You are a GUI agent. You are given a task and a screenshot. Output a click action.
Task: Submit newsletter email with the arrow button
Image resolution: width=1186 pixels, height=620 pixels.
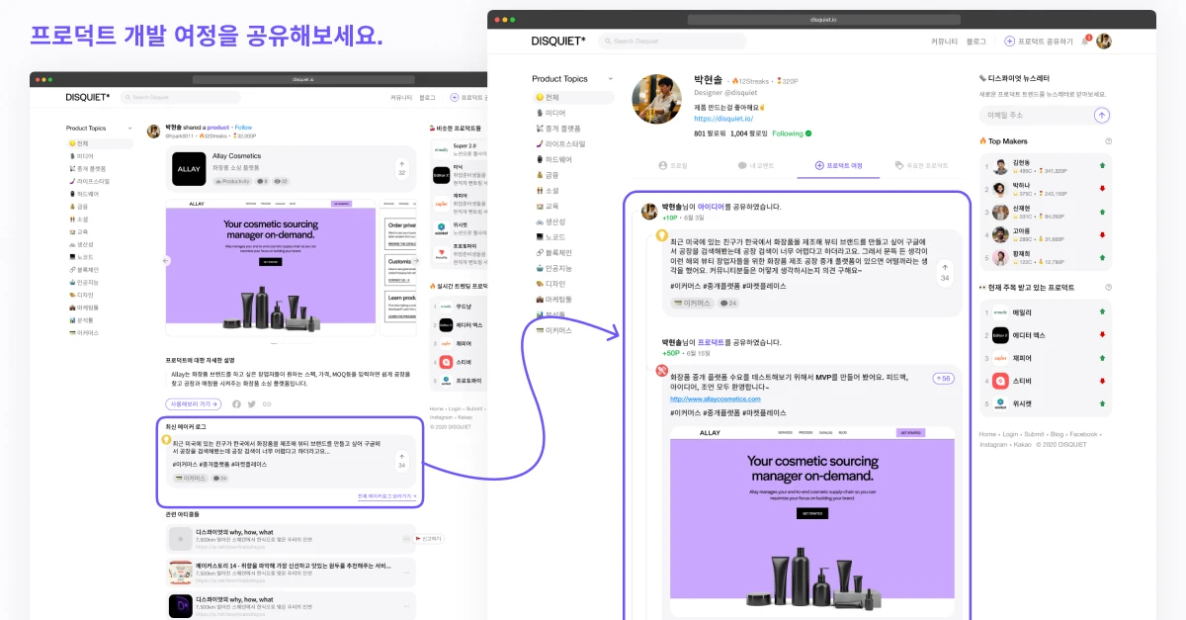click(x=1102, y=115)
